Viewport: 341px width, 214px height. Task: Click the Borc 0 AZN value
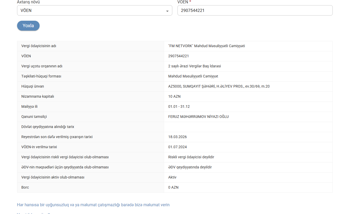tap(173, 188)
